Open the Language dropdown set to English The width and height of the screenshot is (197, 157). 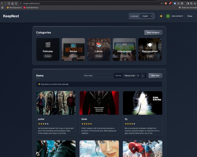[146, 16]
